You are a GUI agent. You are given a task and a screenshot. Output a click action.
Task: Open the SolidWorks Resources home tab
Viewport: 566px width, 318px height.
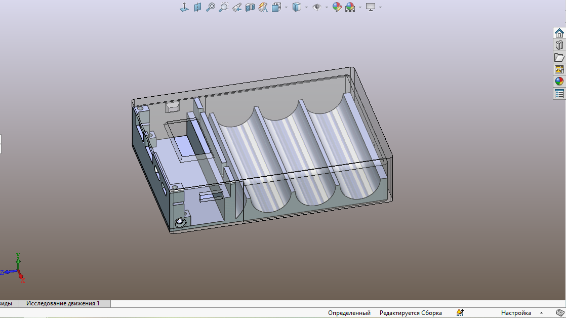coord(559,33)
